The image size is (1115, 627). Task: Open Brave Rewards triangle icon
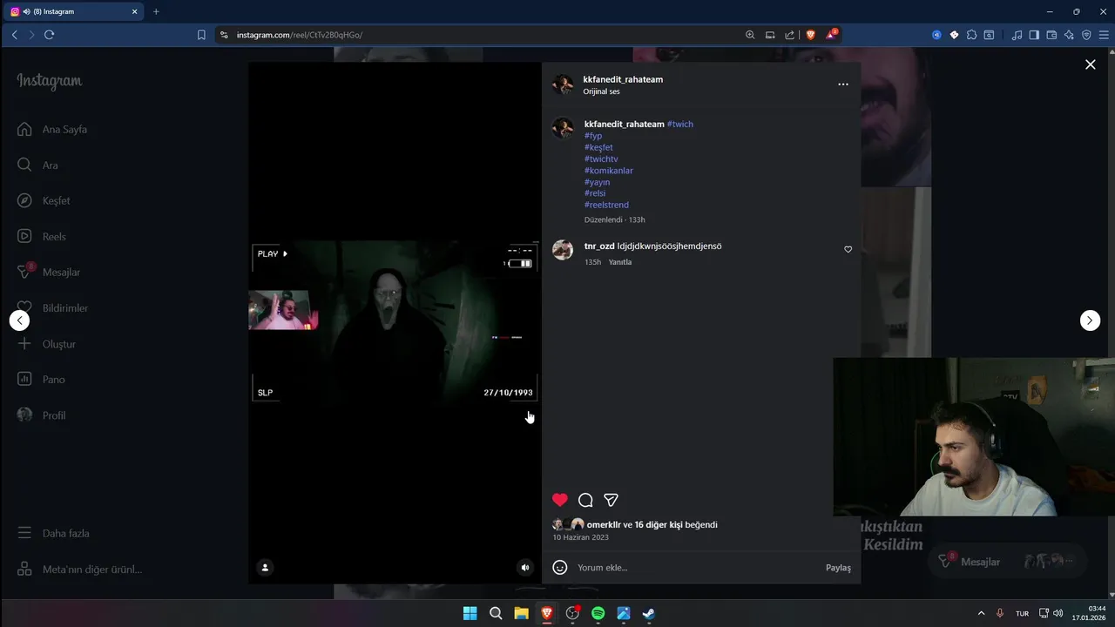click(832, 35)
